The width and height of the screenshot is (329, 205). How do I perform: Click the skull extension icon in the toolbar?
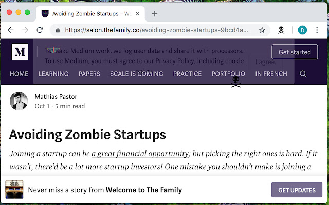click(281, 30)
